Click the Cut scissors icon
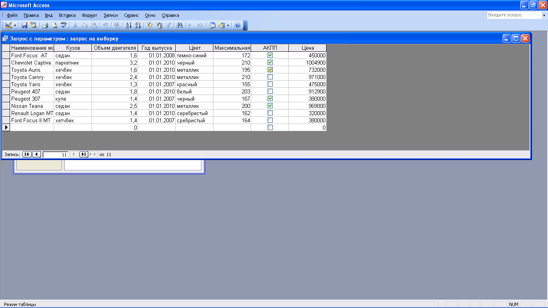This screenshot has width=548, height=308. click(x=75, y=25)
